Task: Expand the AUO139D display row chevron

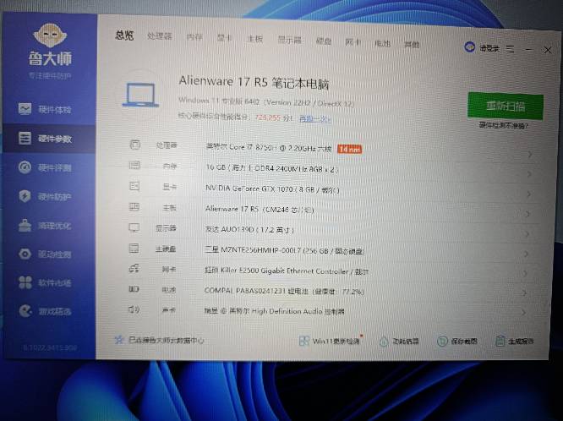Action: click(x=527, y=234)
